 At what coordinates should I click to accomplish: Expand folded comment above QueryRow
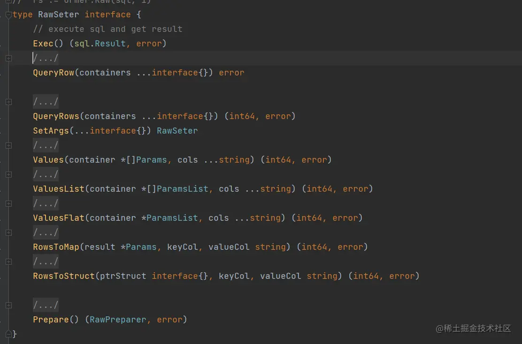pos(8,59)
